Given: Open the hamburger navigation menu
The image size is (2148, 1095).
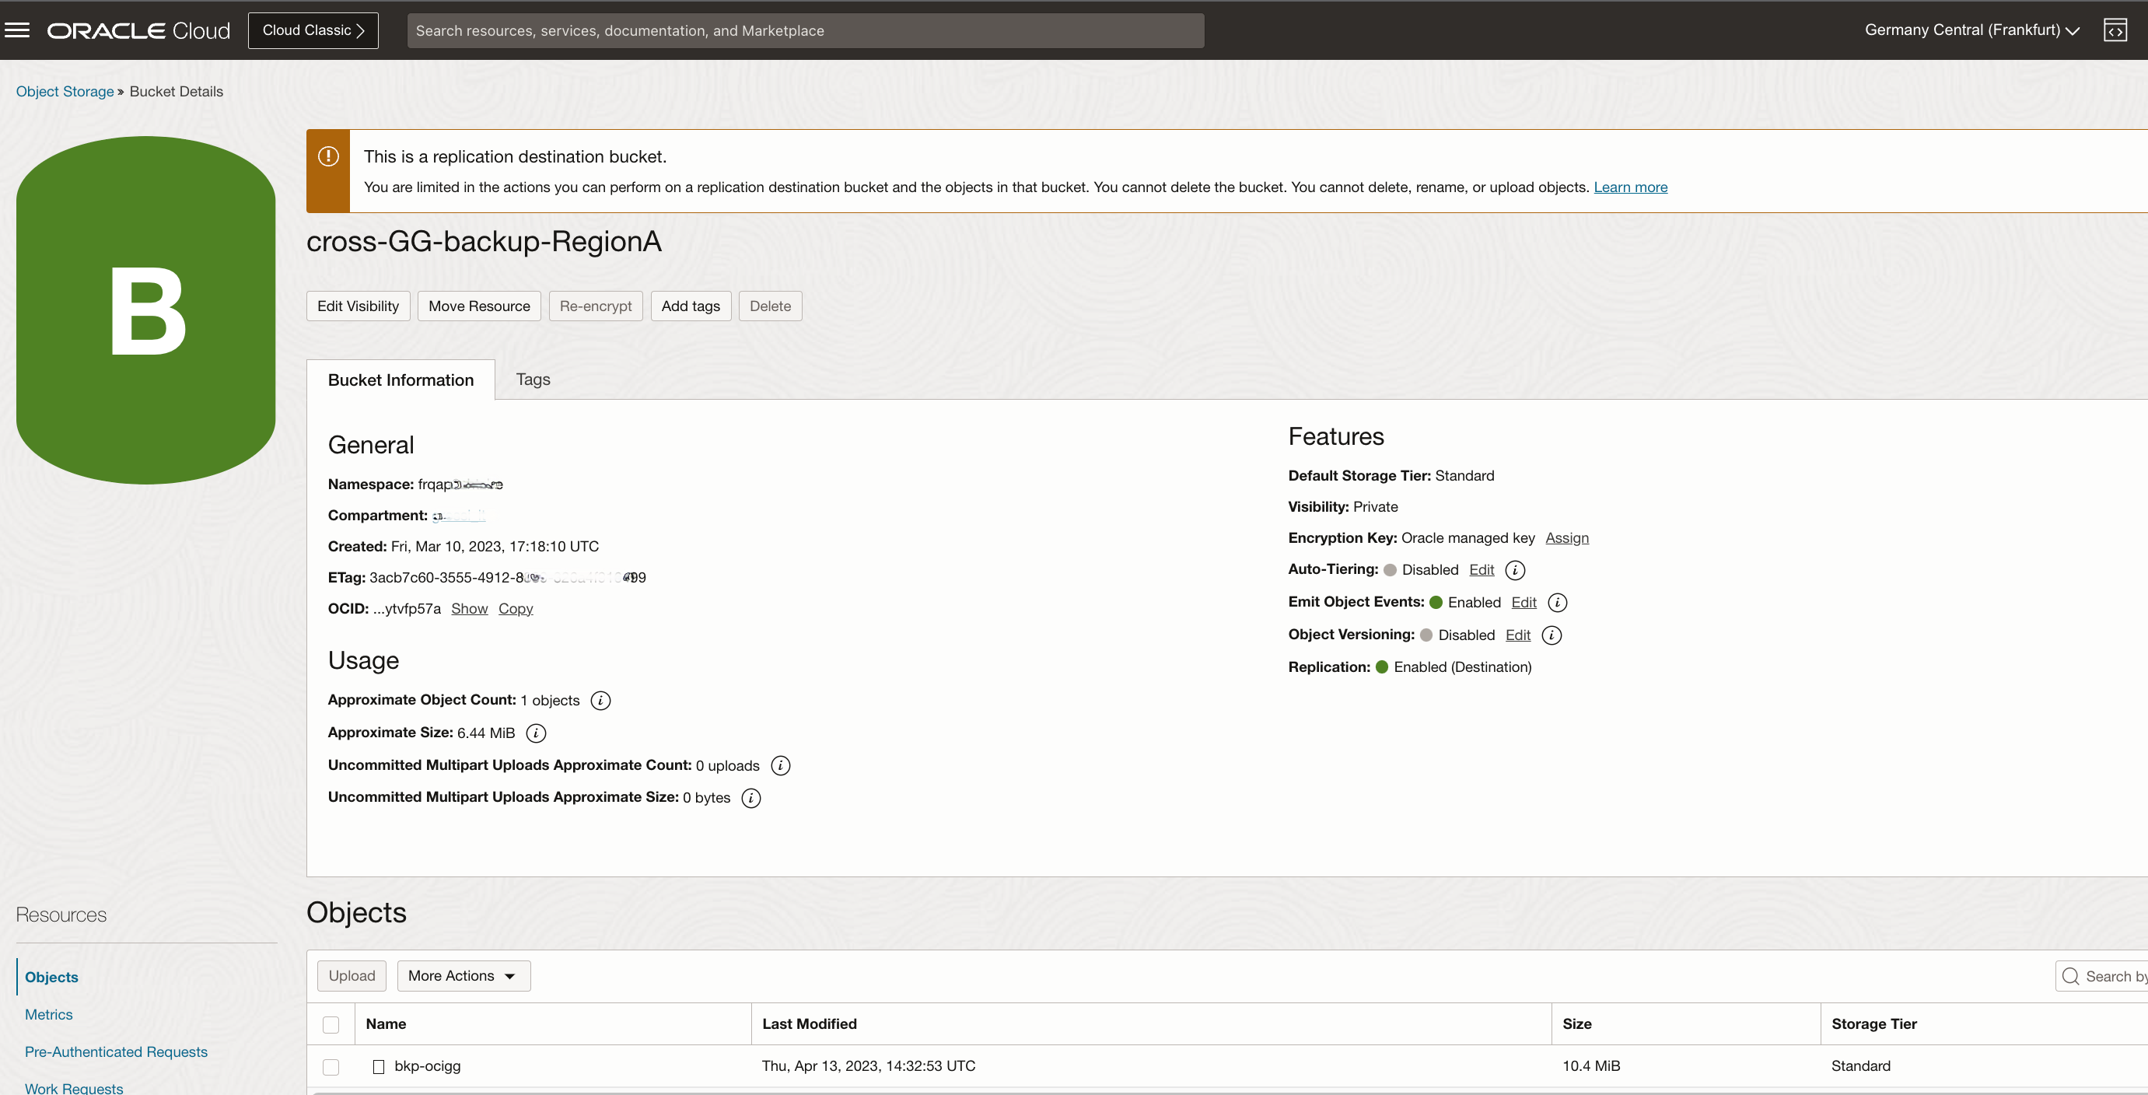Looking at the screenshot, I should point(18,30).
